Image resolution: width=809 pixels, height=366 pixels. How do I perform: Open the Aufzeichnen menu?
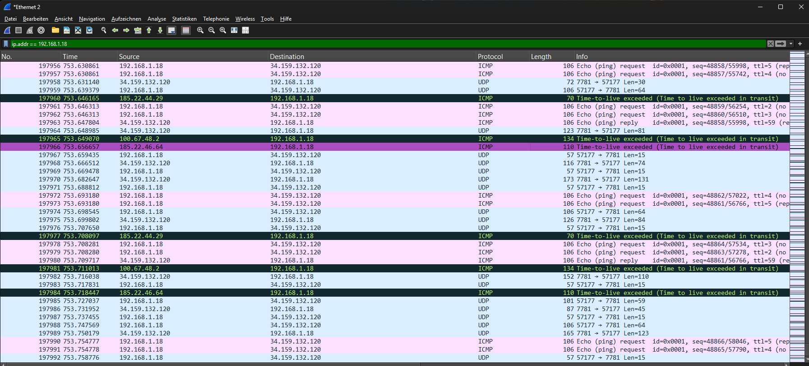coord(126,19)
